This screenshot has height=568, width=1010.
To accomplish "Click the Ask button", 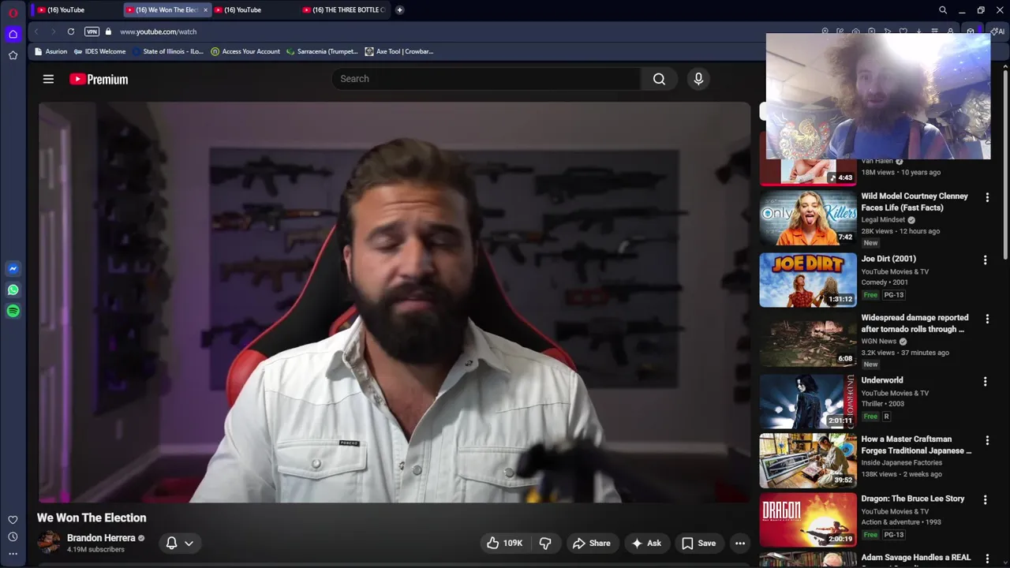I will [x=646, y=543].
